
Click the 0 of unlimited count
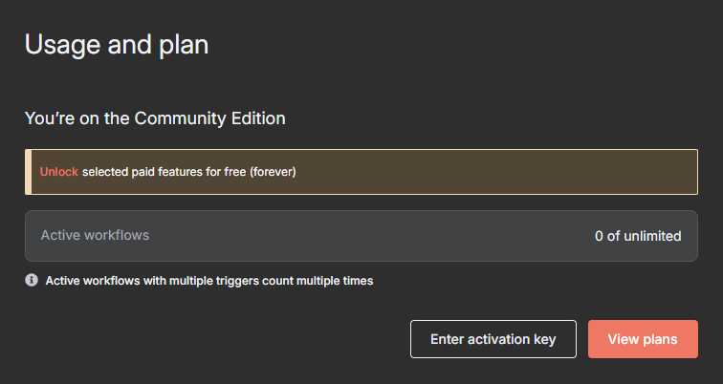point(637,236)
